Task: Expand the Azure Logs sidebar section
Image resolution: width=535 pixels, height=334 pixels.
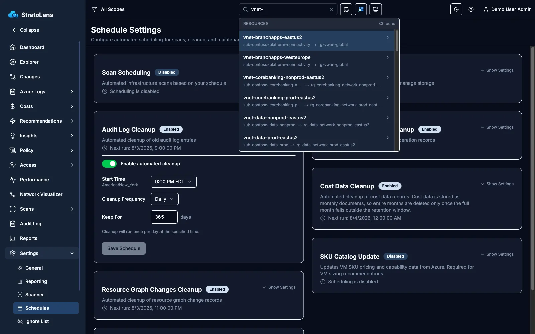Action: pyautogui.click(x=42, y=92)
